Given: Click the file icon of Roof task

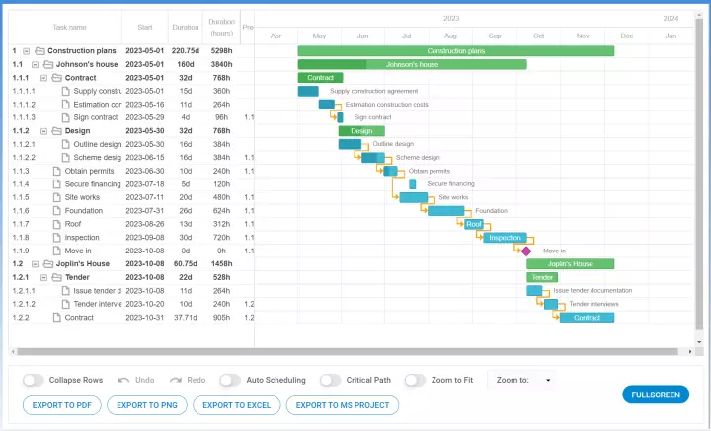Looking at the screenshot, I should click(x=56, y=224).
